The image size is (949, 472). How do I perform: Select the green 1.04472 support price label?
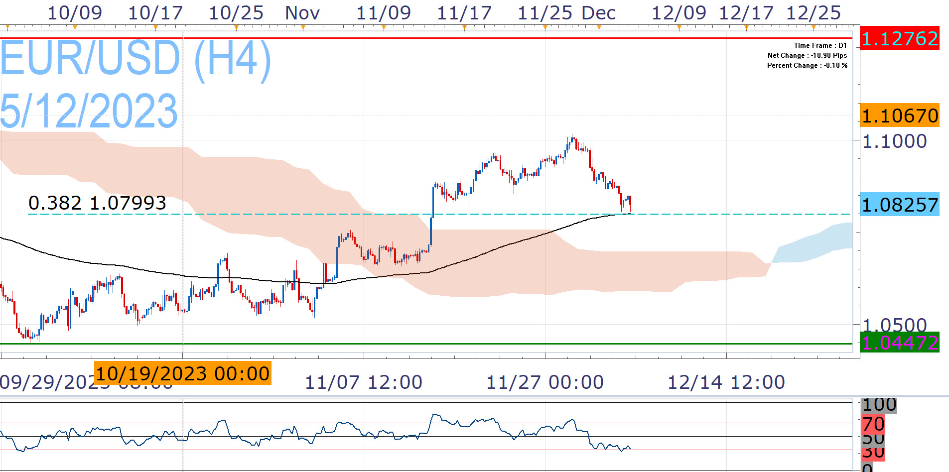click(899, 343)
